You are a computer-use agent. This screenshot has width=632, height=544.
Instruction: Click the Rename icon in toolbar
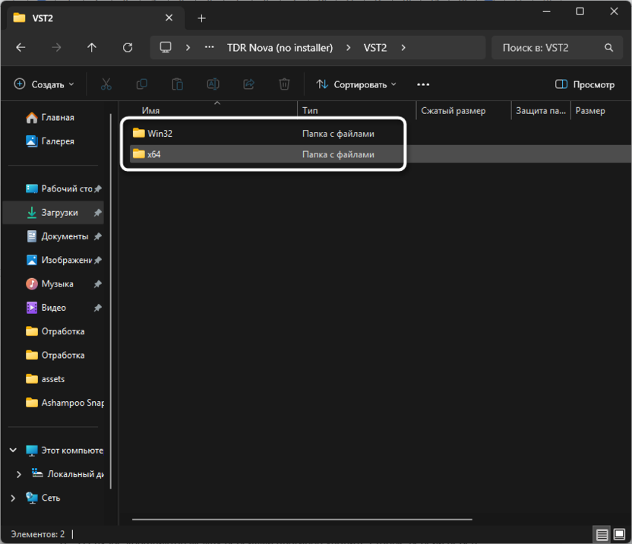(x=213, y=84)
